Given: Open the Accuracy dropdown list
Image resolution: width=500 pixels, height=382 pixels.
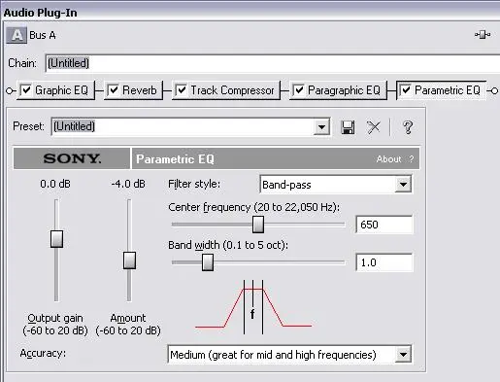Looking at the screenshot, I should coord(403,354).
